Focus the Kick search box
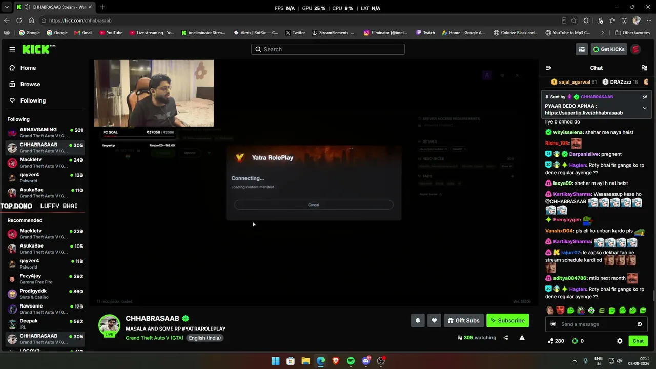The image size is (656, 369). pyautogui.click(x=328, y=49)
